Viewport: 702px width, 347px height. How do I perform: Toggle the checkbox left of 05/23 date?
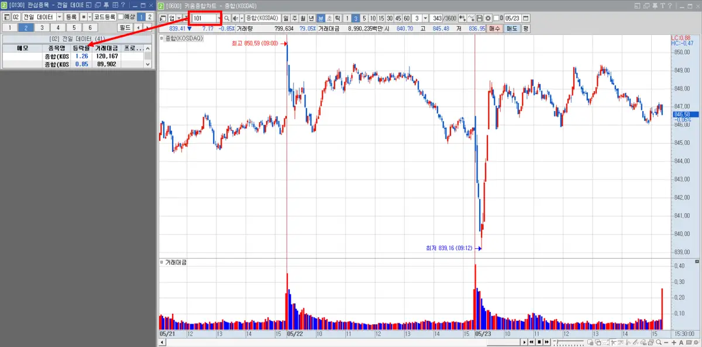point(495,18)
